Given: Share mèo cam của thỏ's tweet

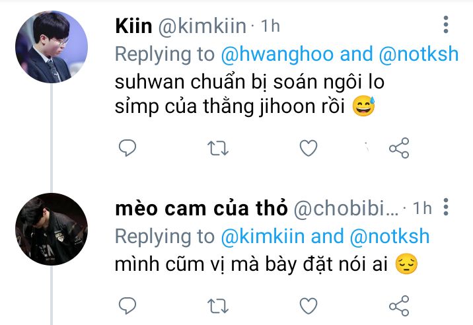Looking at the screenshot, I should point(399,305).
